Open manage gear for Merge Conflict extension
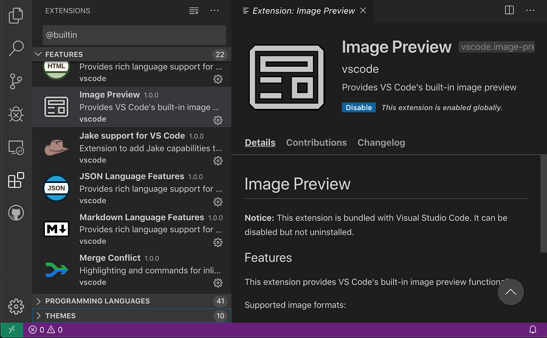 click(218, 283)
